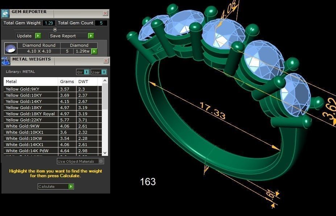Select the White Gold:14KX1 row
336x216 pixels.
[x=53, y=145]
